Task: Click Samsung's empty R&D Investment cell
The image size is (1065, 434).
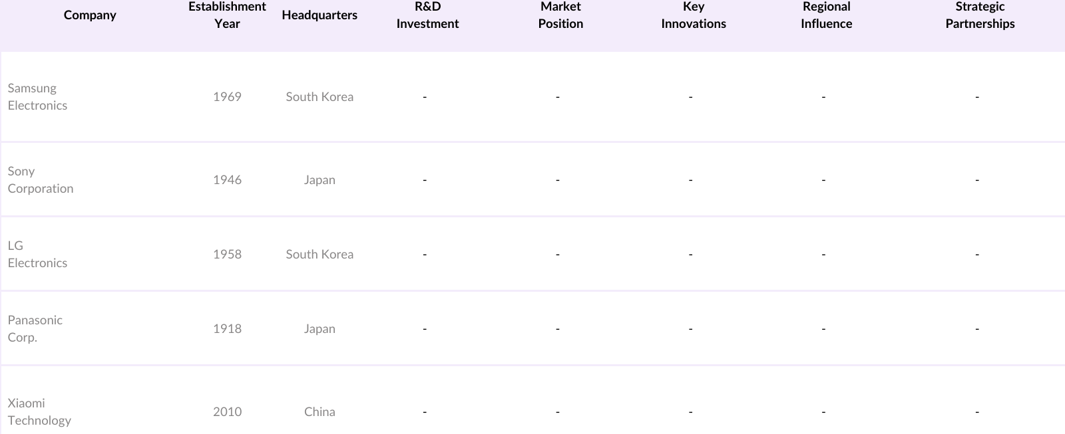Action: click(x=425, y=97)
